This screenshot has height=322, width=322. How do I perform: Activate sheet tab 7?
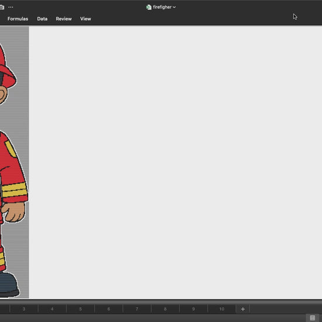tap(137, 309)
